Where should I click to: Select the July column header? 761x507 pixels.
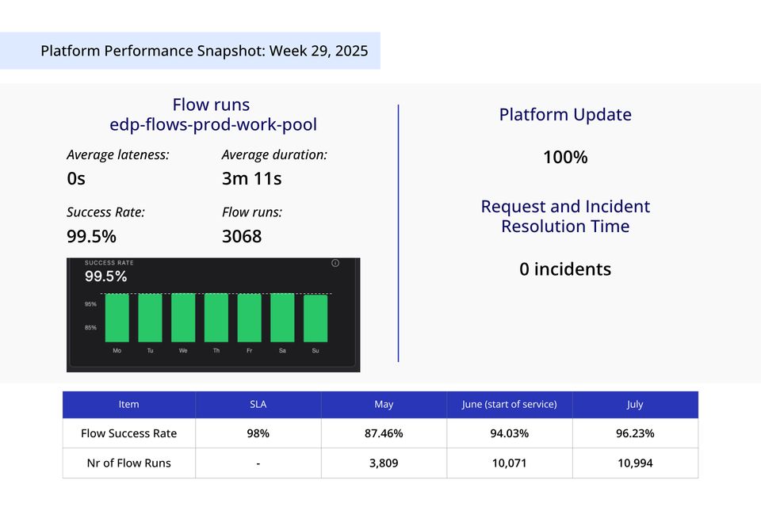pos(635,404)
